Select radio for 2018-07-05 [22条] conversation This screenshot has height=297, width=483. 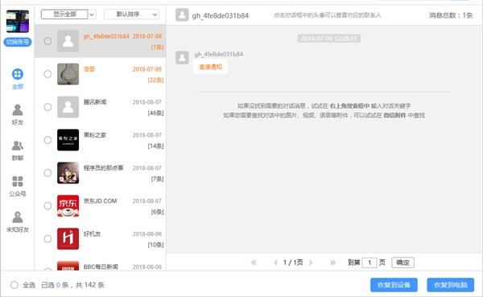pyautogui.click(x=47, y=74)
